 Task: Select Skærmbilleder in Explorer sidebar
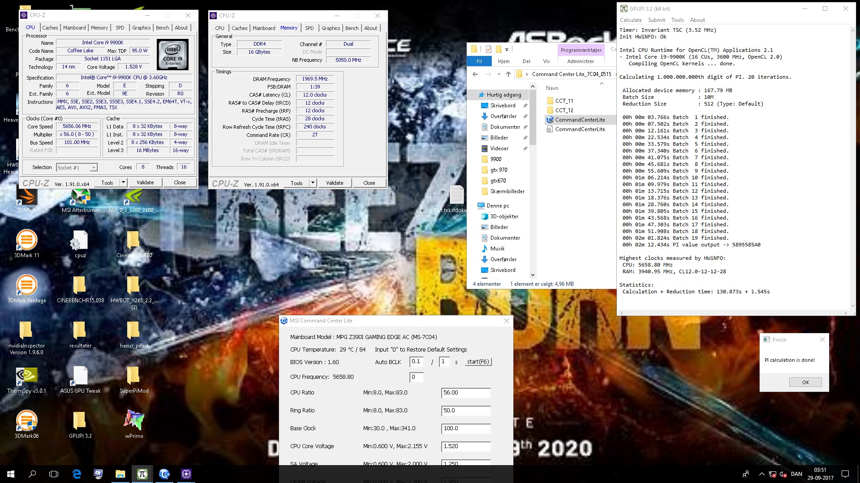coord(507,191)
